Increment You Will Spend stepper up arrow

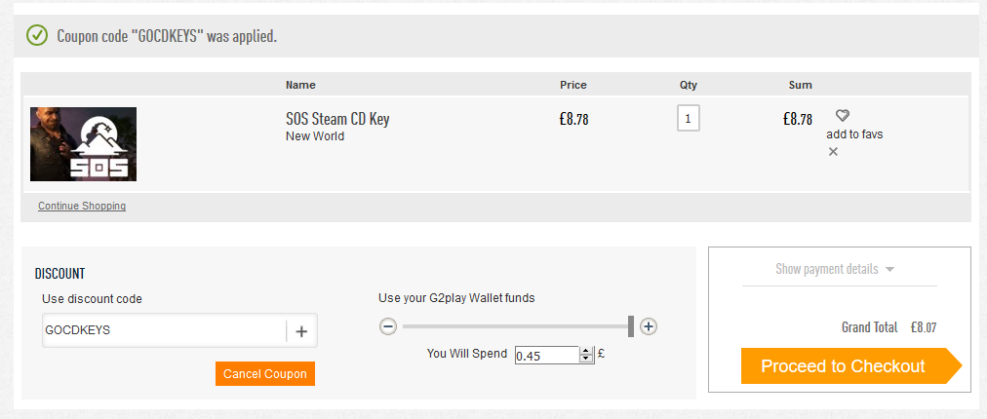[586, 351]
